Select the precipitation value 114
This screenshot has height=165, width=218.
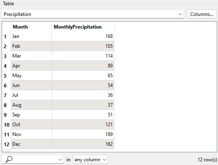point(83,56)
